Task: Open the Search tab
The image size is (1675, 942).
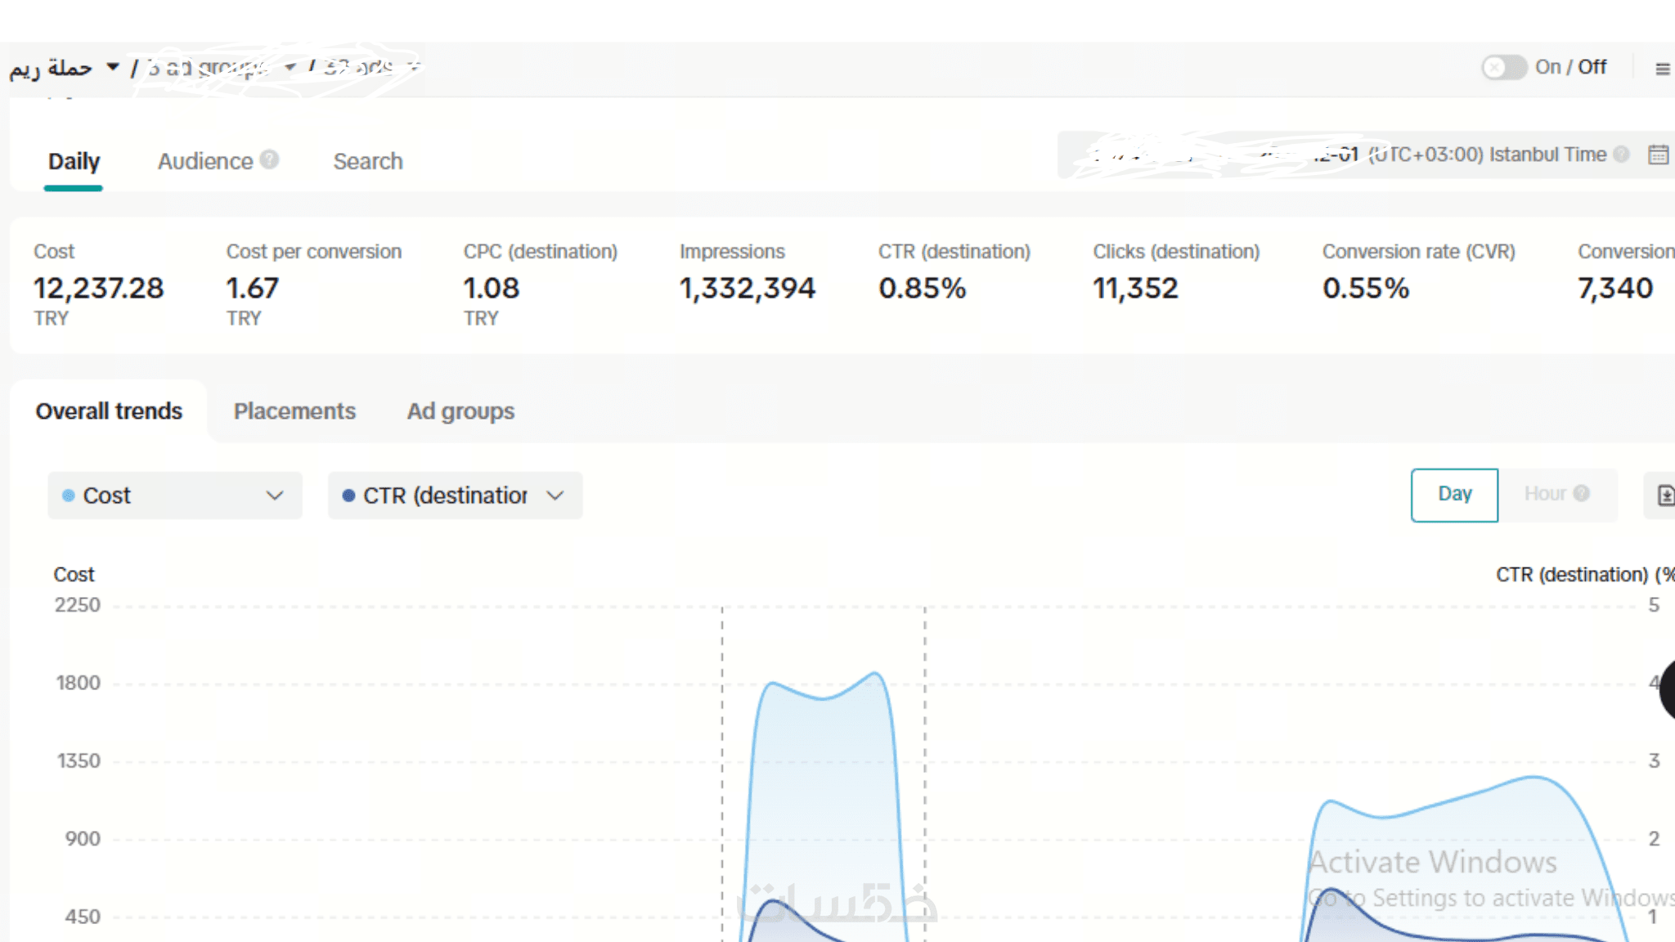Action: (368, 161)
